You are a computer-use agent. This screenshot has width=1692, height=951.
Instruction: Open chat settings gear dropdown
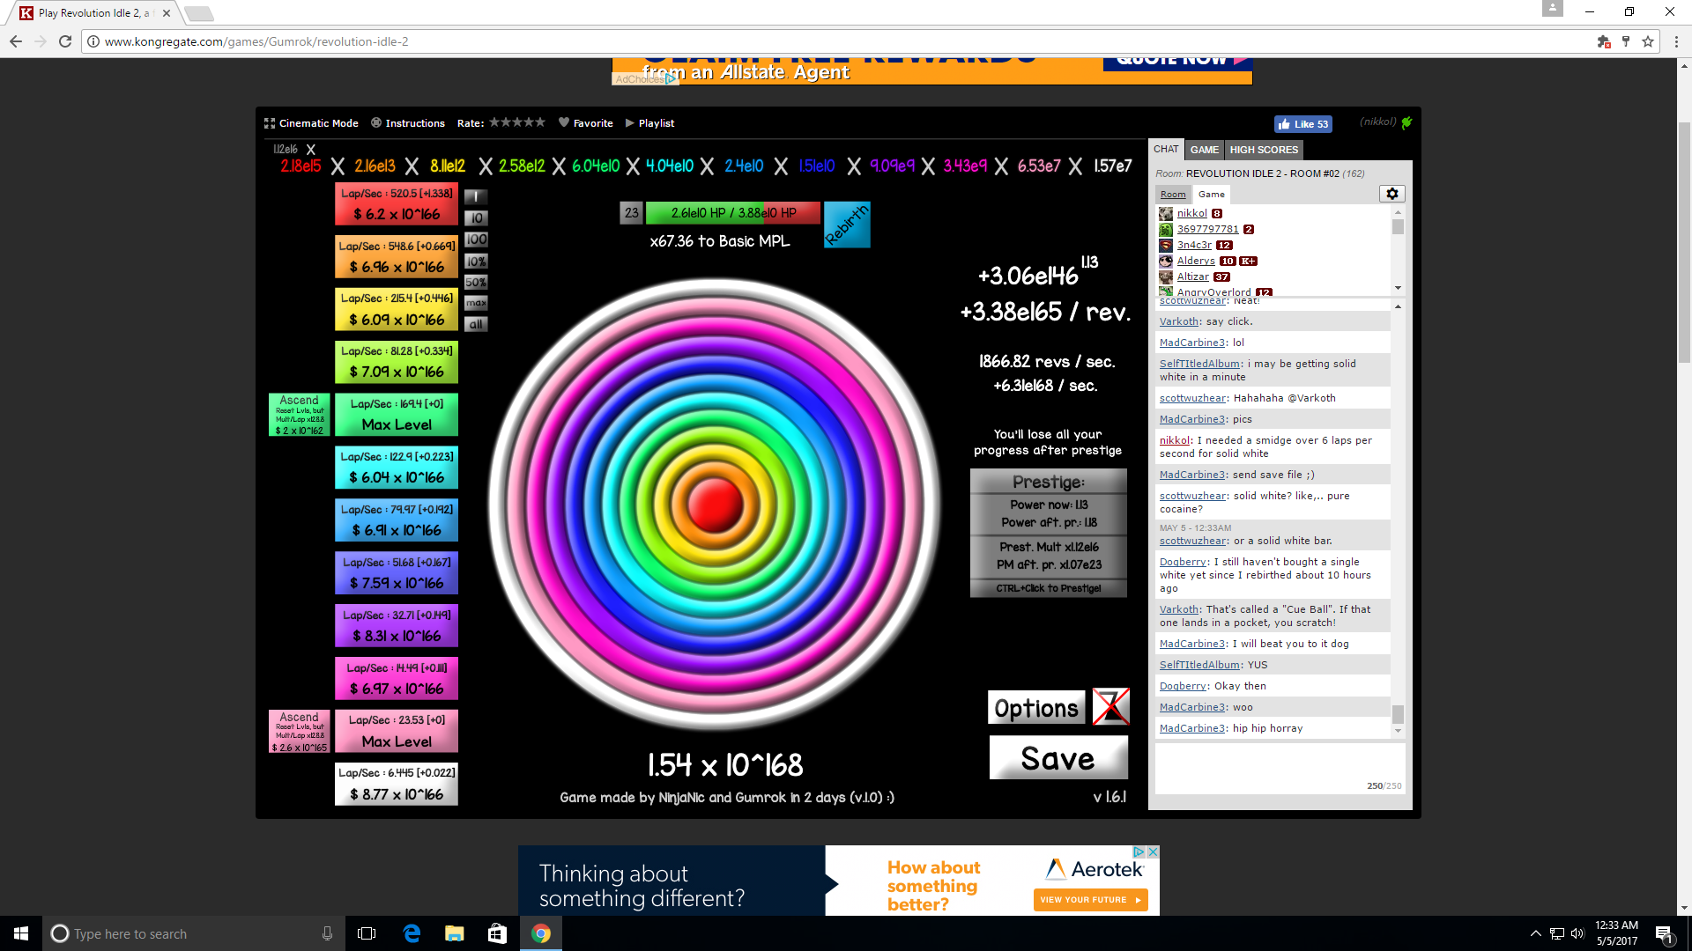pyautogui.click(x=1391, y=194)
